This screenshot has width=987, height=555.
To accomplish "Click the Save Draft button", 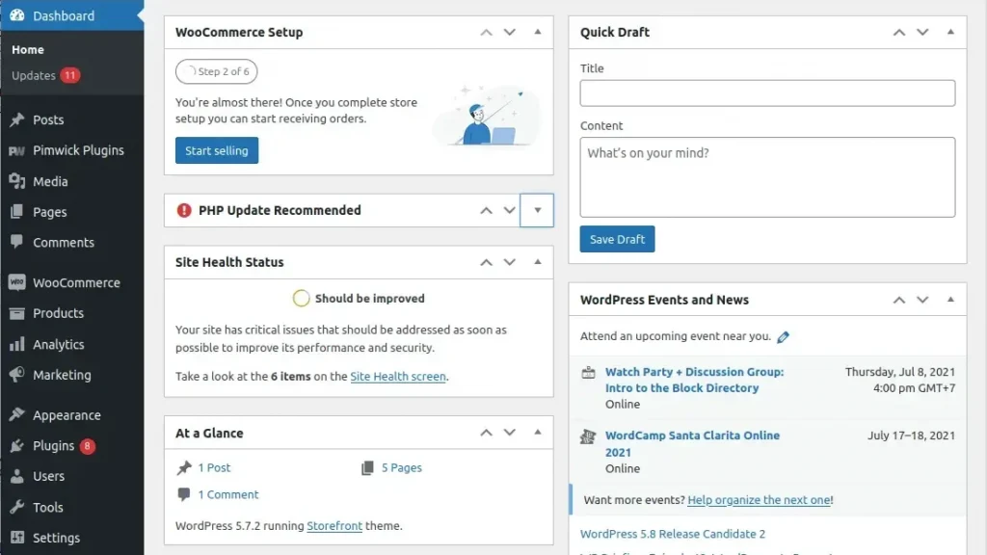I will click(x=617, y=239).
